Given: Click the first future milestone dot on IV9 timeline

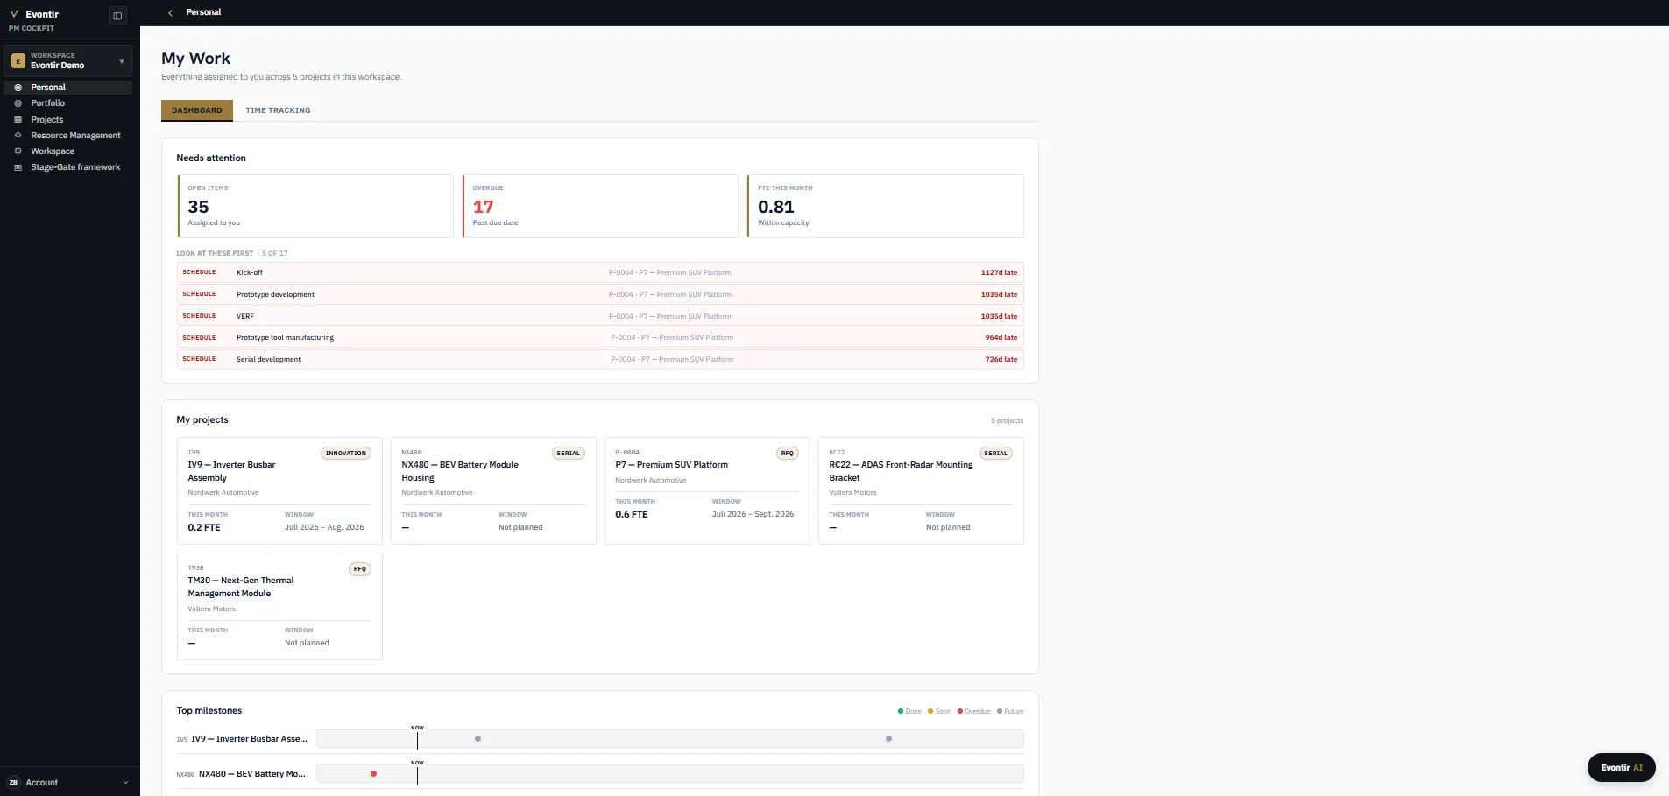Looking at the screenshot, I should (477, 739).
